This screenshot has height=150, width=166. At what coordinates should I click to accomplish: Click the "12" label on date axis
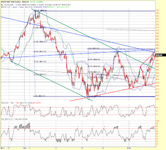pos(56,148)
